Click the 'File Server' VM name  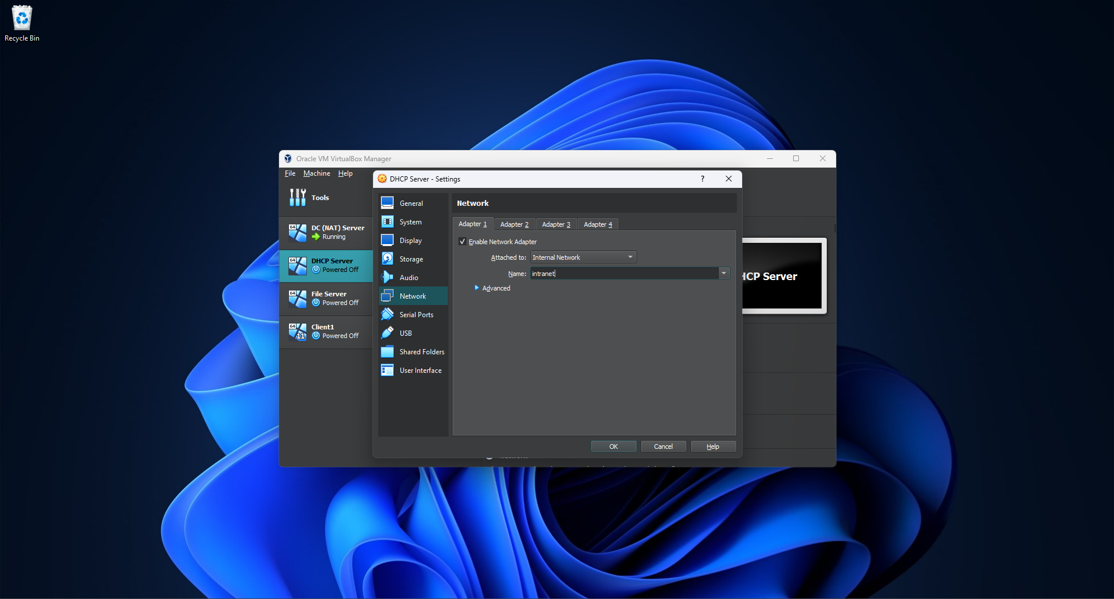click(328, 294)
